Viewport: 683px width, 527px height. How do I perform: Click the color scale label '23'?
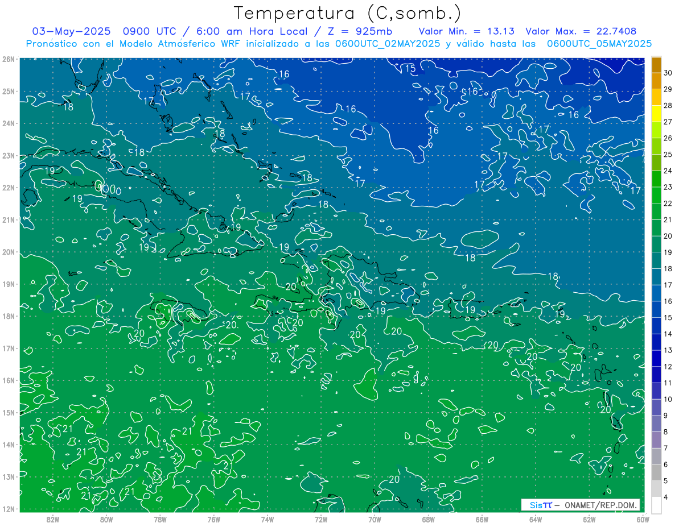point(668,187)
